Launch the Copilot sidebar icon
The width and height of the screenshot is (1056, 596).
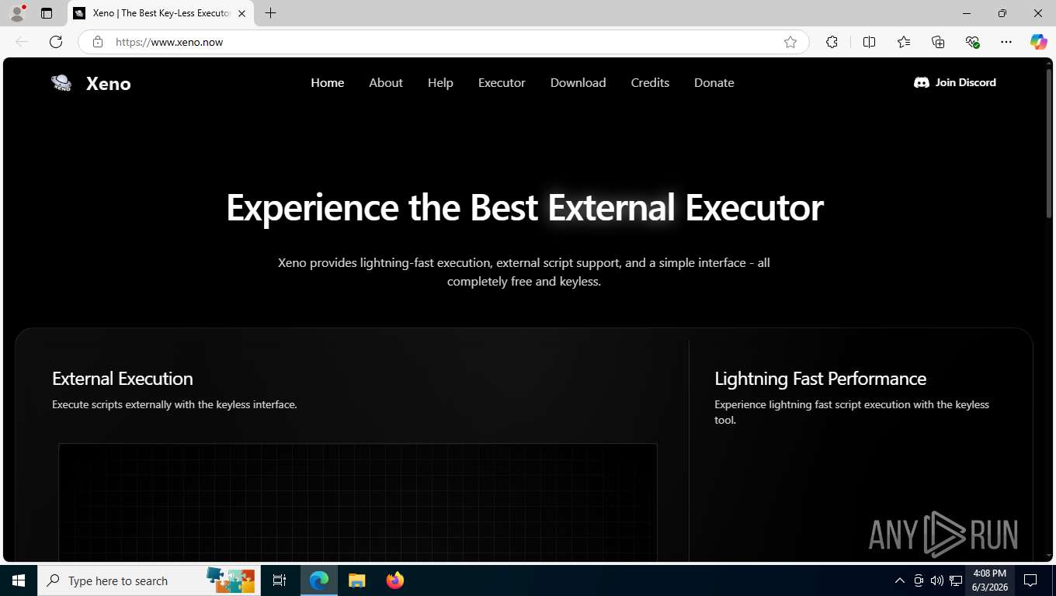(x=1039, y=42)
